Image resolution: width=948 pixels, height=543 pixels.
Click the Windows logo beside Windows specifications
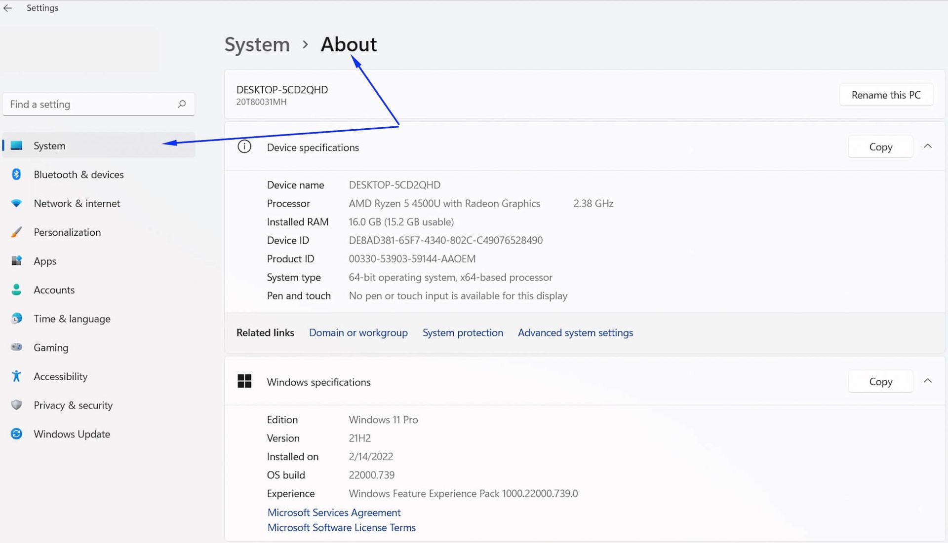pyautogui.click(x=244, y=381)
